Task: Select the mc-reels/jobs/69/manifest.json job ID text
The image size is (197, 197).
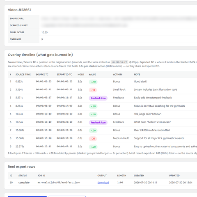Action: [x=59, y=183]
